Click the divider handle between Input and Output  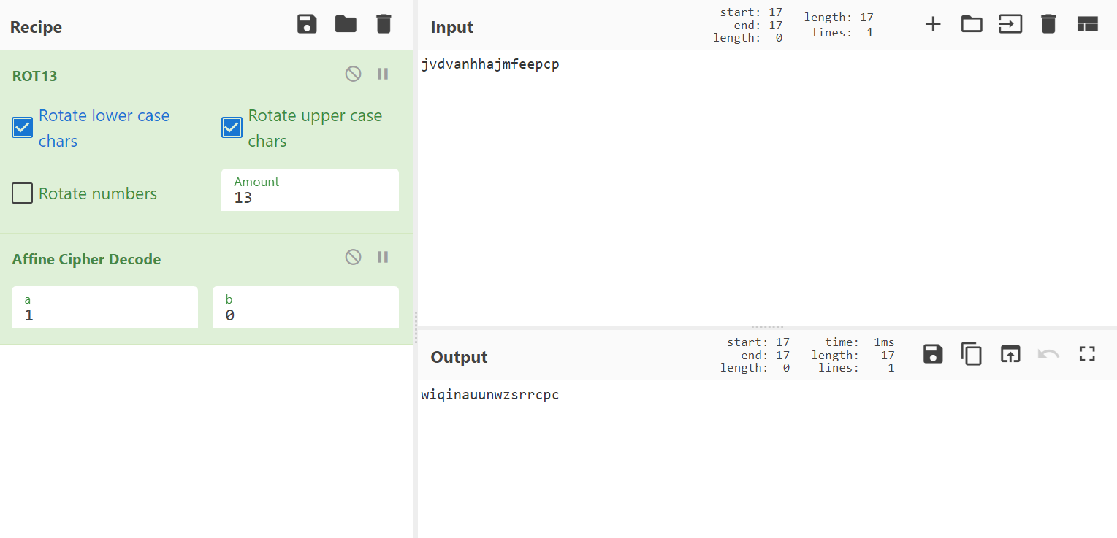[767, 327]
